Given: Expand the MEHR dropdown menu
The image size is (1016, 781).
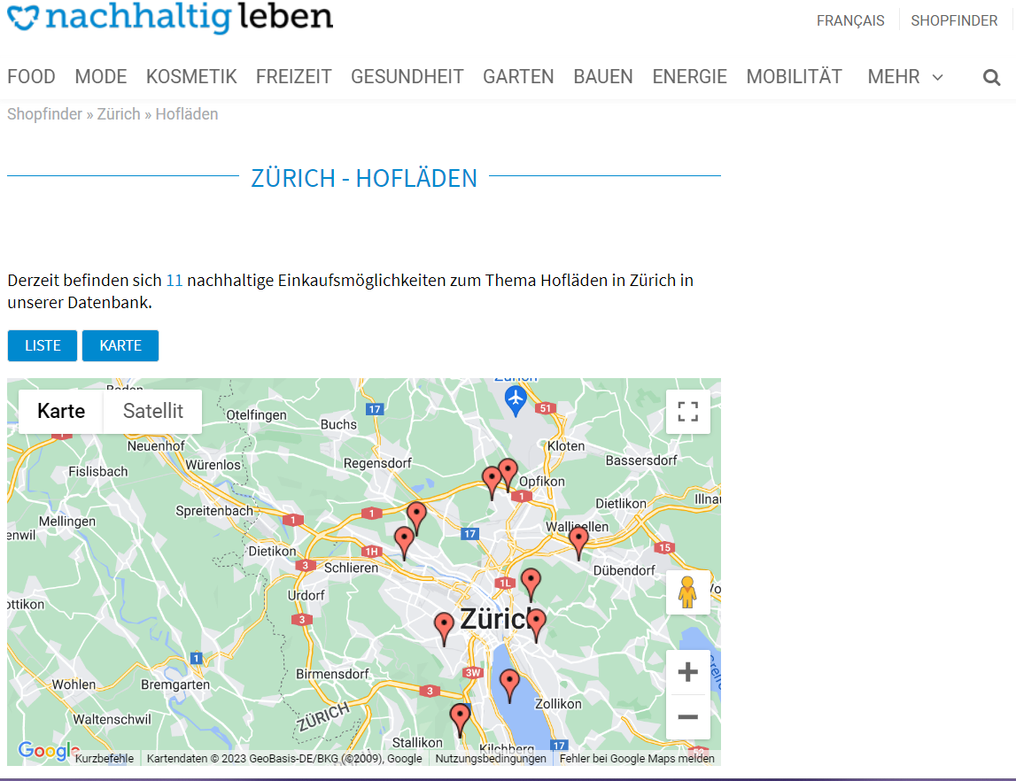Looking at the screenshot, I should pyautogui.click(x=904, y=77).
